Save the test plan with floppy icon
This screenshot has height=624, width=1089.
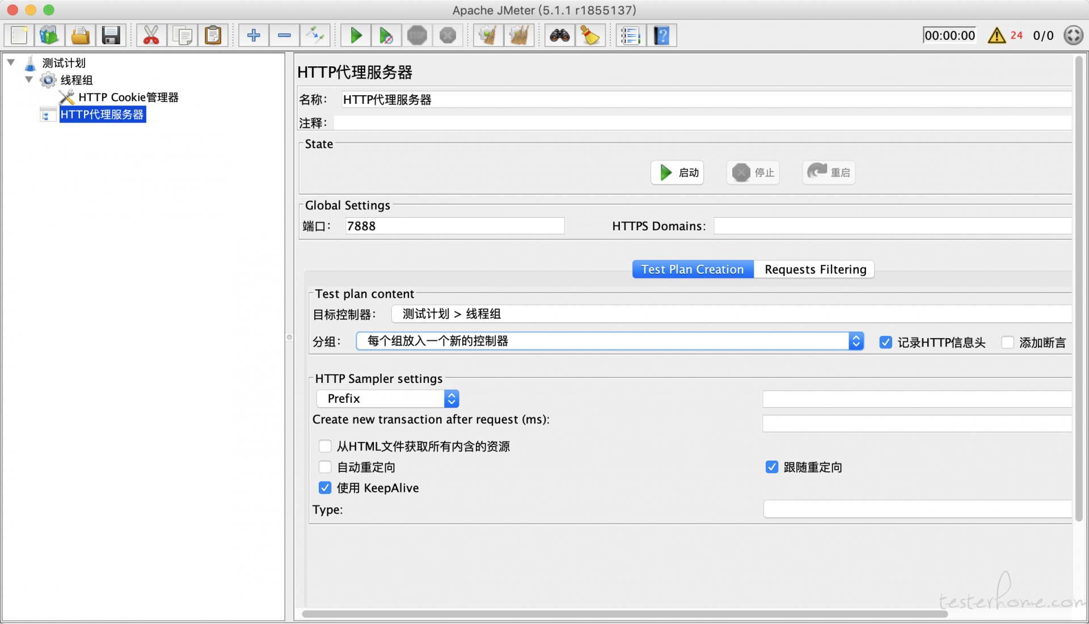coord(111,36)
